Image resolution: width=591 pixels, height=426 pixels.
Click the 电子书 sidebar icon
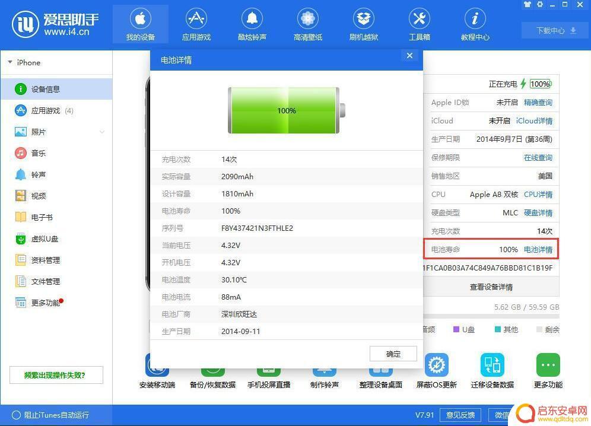pos(21,217)
